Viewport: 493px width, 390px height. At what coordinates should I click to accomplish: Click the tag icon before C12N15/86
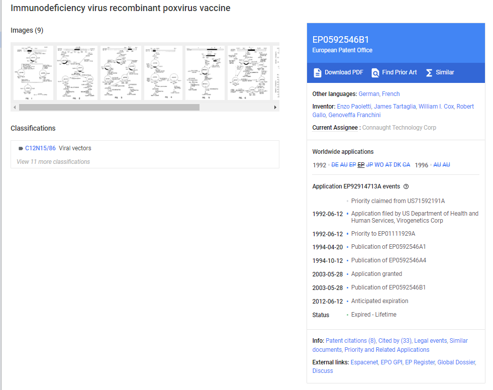click(21, 148)
